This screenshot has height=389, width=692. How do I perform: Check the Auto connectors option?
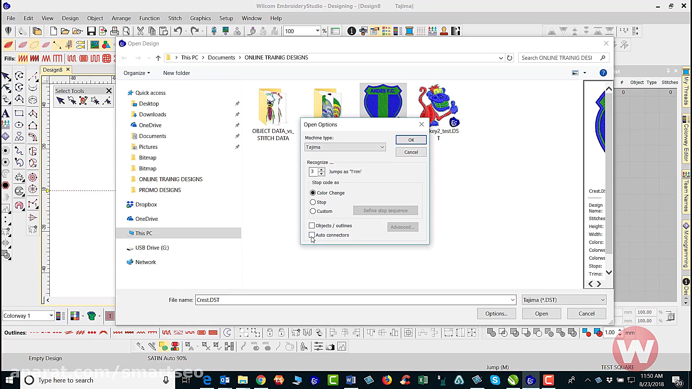tap(312, 235)
